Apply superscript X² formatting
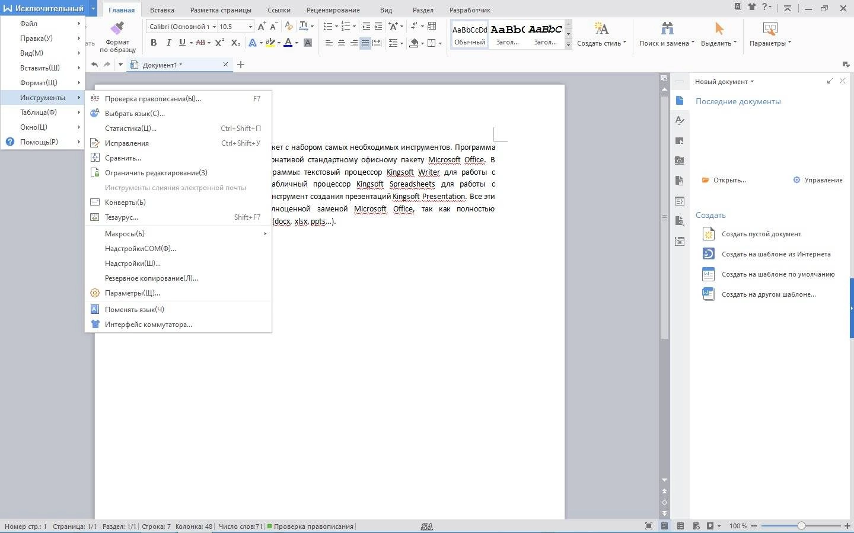This screenshot has width=854, height=533. [x=219, y=43]
